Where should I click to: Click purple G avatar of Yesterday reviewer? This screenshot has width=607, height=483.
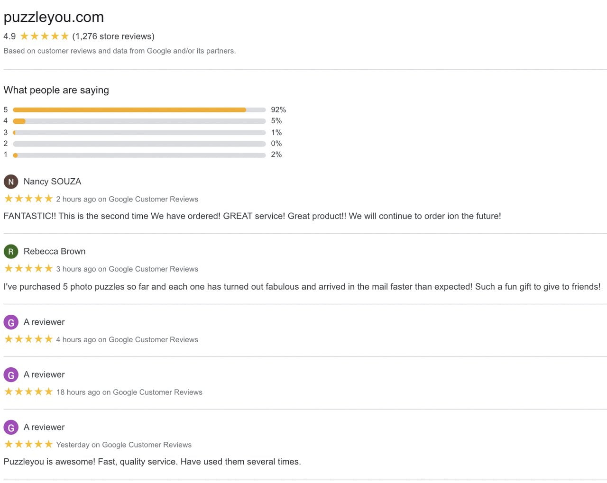[11, 428]
